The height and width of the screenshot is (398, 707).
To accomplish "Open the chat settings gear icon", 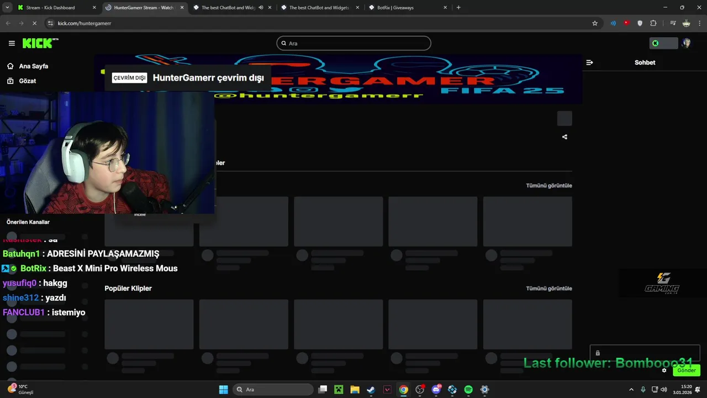I will (x=664, y=370).
